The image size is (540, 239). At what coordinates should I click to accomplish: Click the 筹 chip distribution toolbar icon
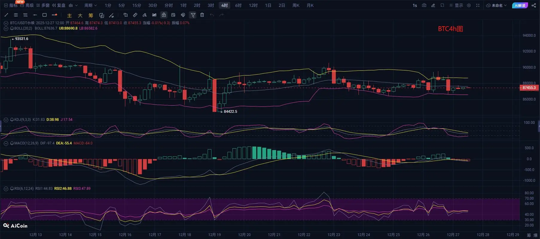coord(91,15)
